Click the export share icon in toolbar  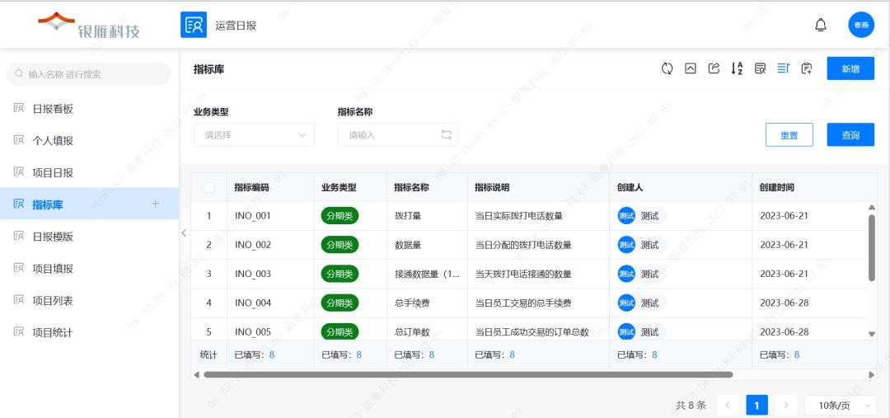click(x=714, y=68)
